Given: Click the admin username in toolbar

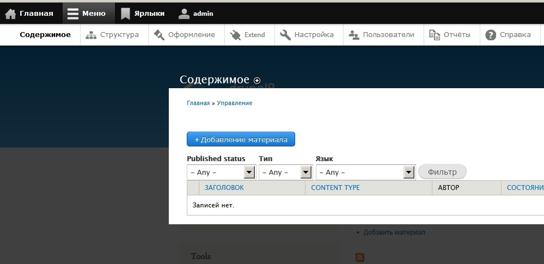Looking at the screenshot, I should pos(203,14).
